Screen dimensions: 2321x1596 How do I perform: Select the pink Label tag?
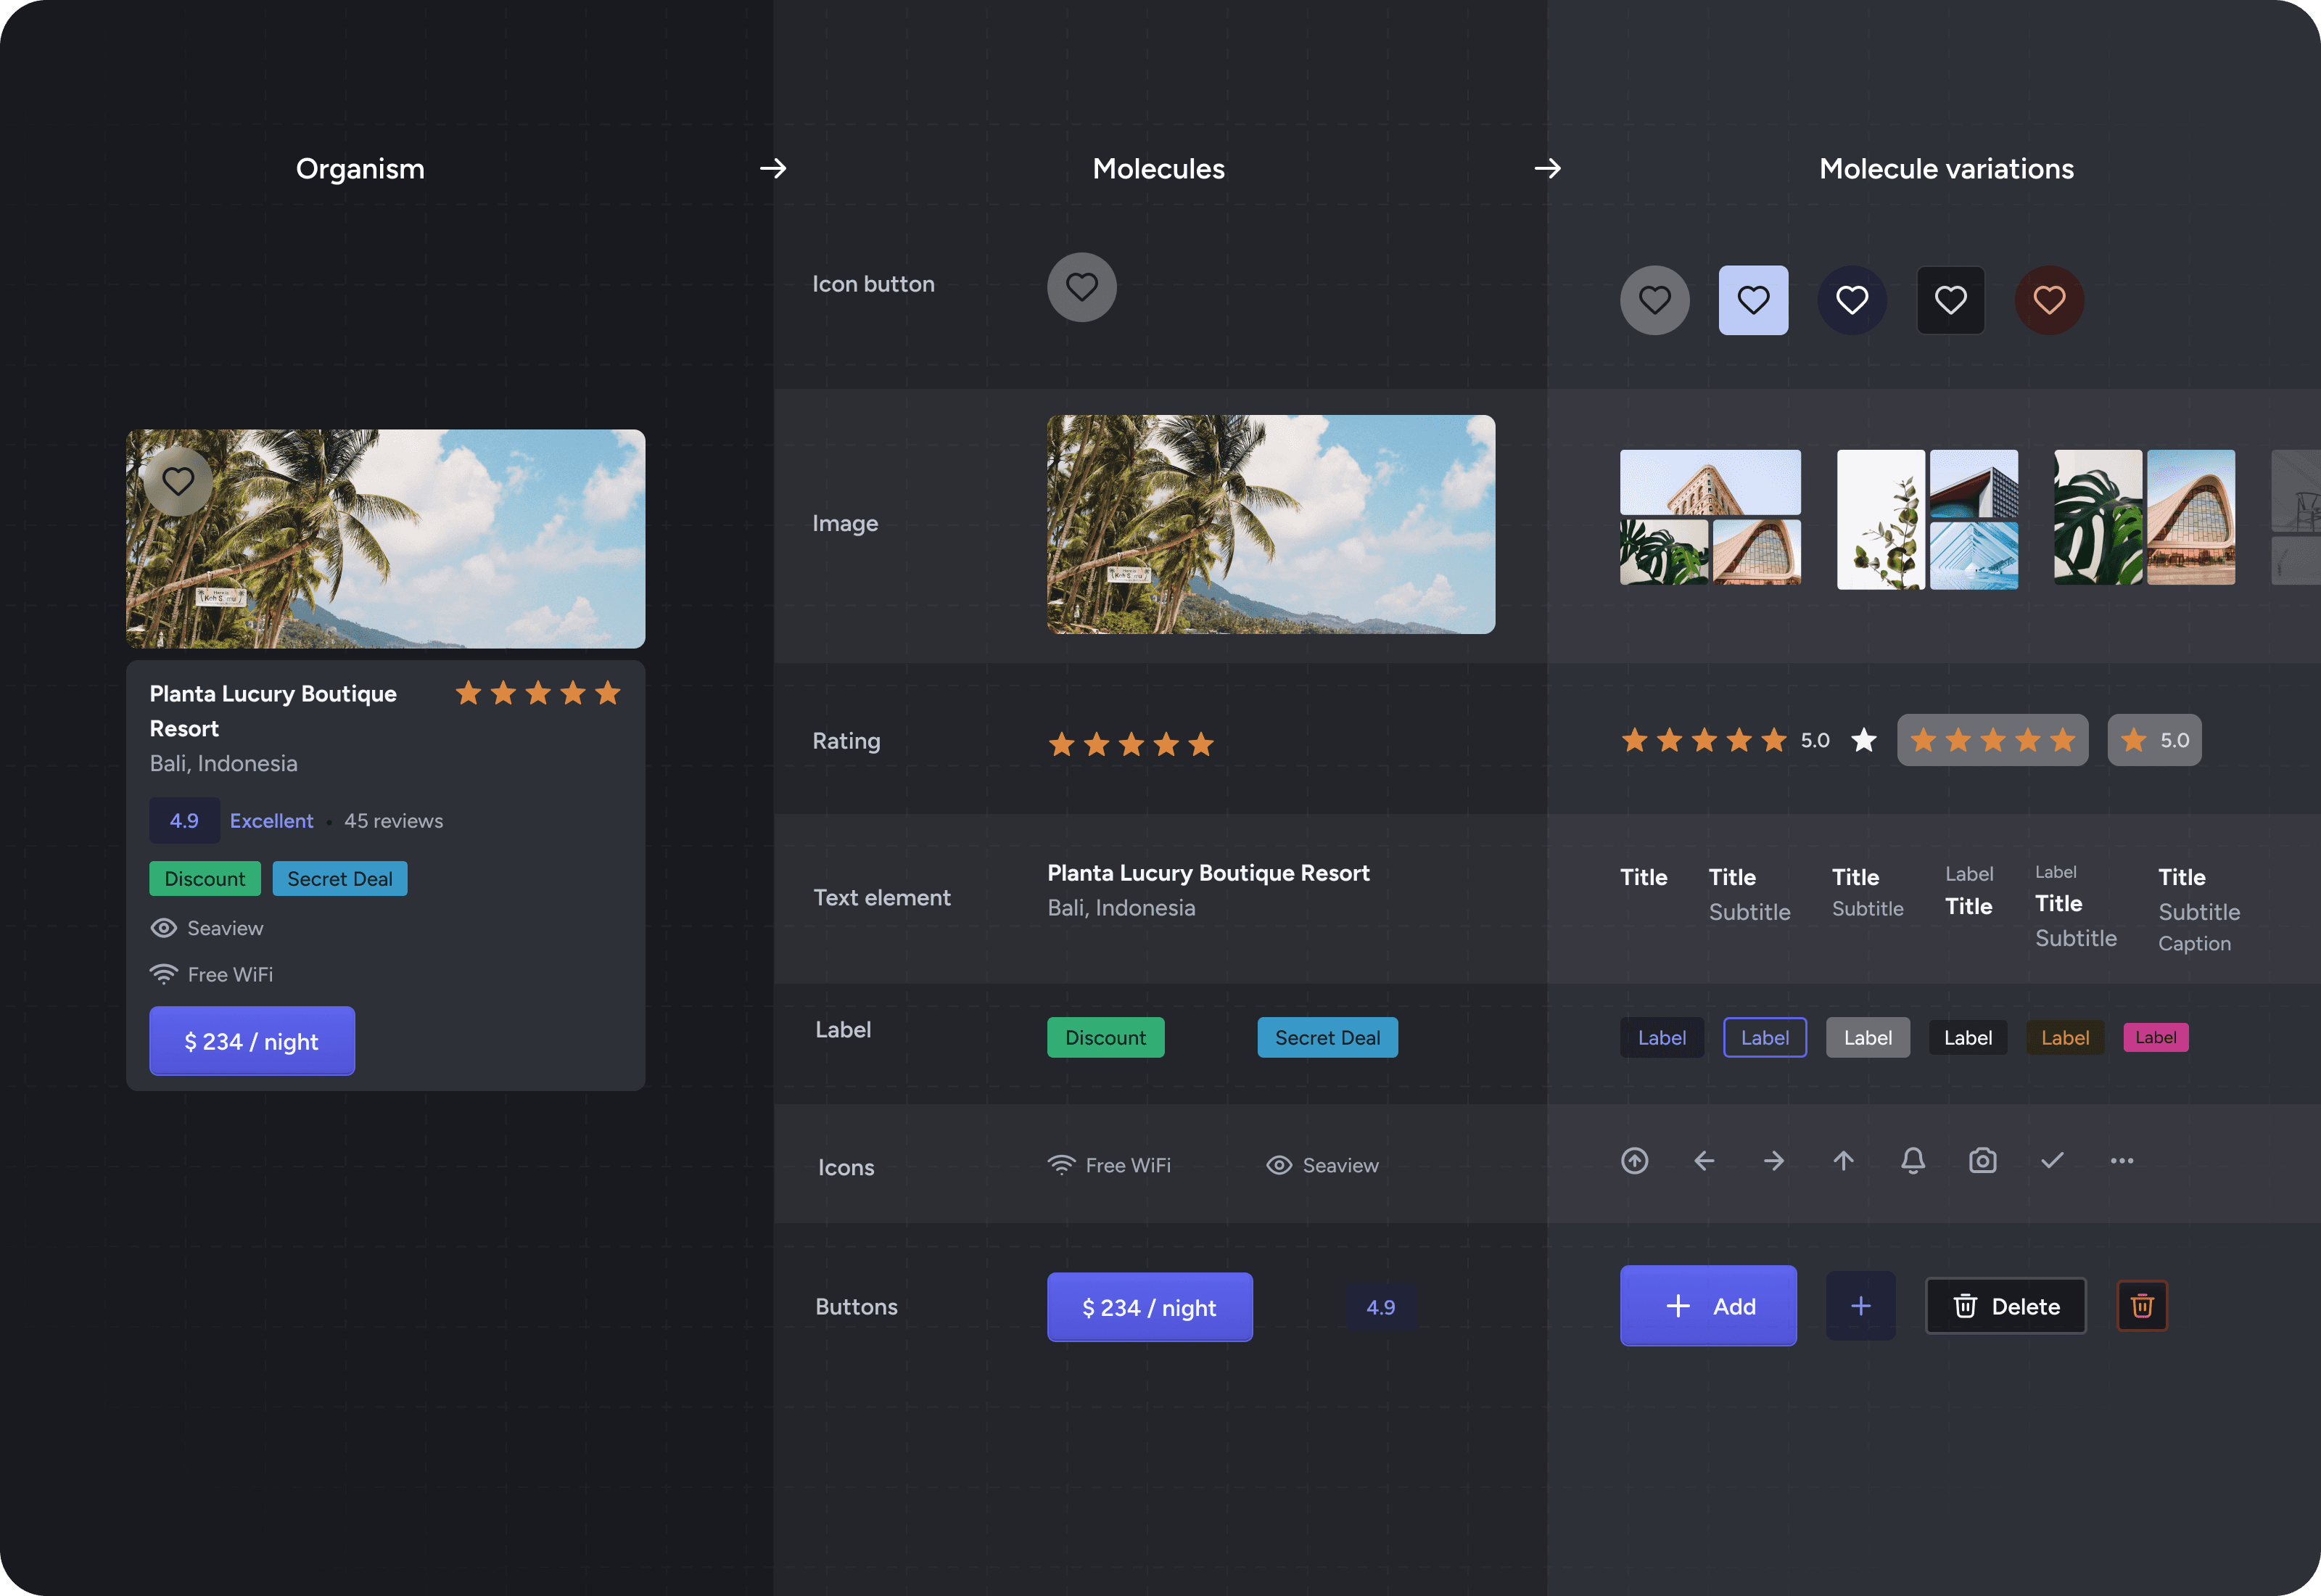tap(2155, 1037)
